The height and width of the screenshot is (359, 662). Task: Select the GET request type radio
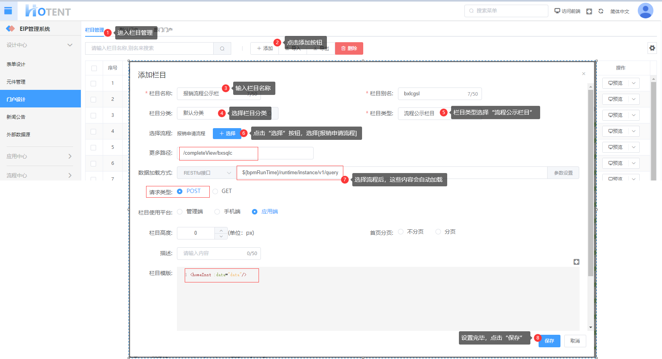point(216,191)
